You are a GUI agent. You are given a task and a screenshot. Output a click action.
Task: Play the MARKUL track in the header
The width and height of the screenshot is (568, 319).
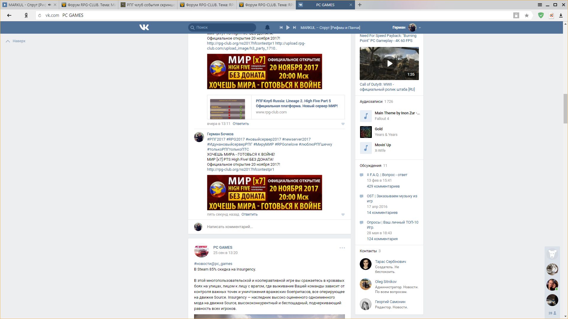(288, 27)
